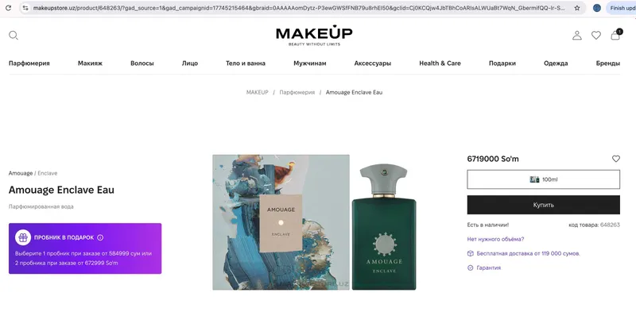The height and width of the screenshot is (331, 636).
Task: Click the product code 648263
Action: pos(610,225)
